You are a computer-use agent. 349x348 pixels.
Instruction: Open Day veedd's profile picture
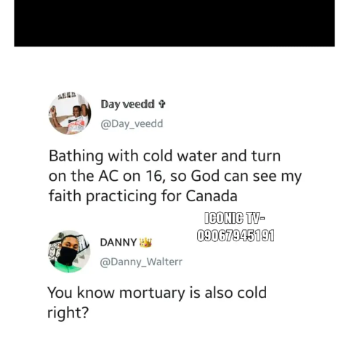click(70, 113)
